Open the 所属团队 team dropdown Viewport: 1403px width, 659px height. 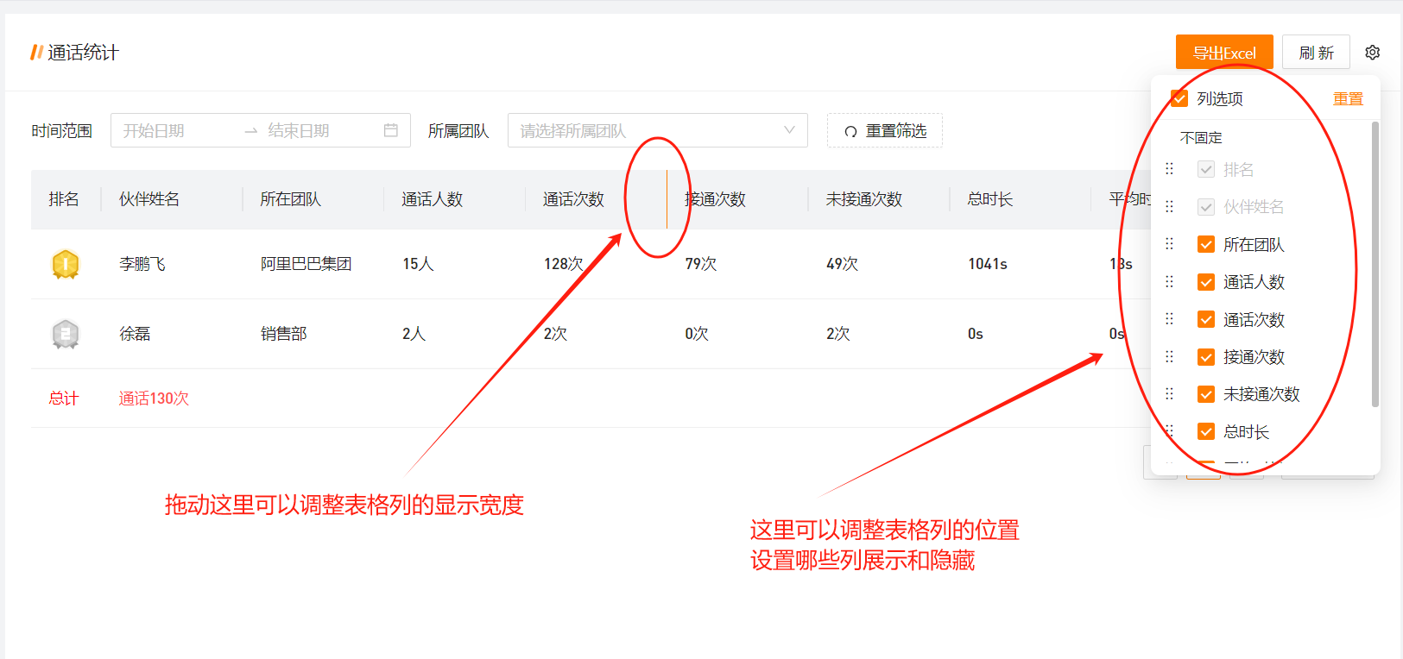[658, 130]
